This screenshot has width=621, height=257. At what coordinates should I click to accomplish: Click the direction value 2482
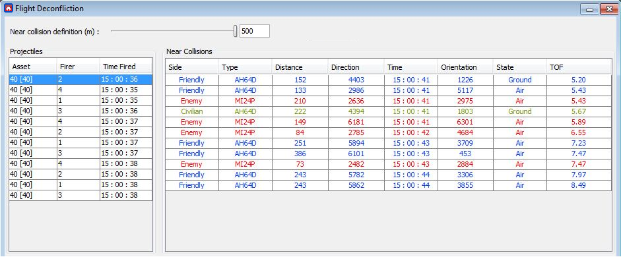[x=356, y=164]
